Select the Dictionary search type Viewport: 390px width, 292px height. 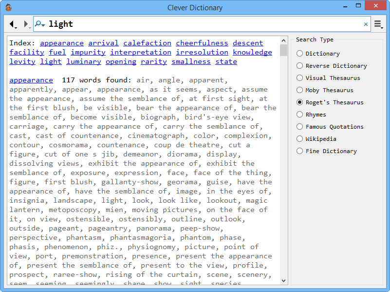click(x=318, y=54)
